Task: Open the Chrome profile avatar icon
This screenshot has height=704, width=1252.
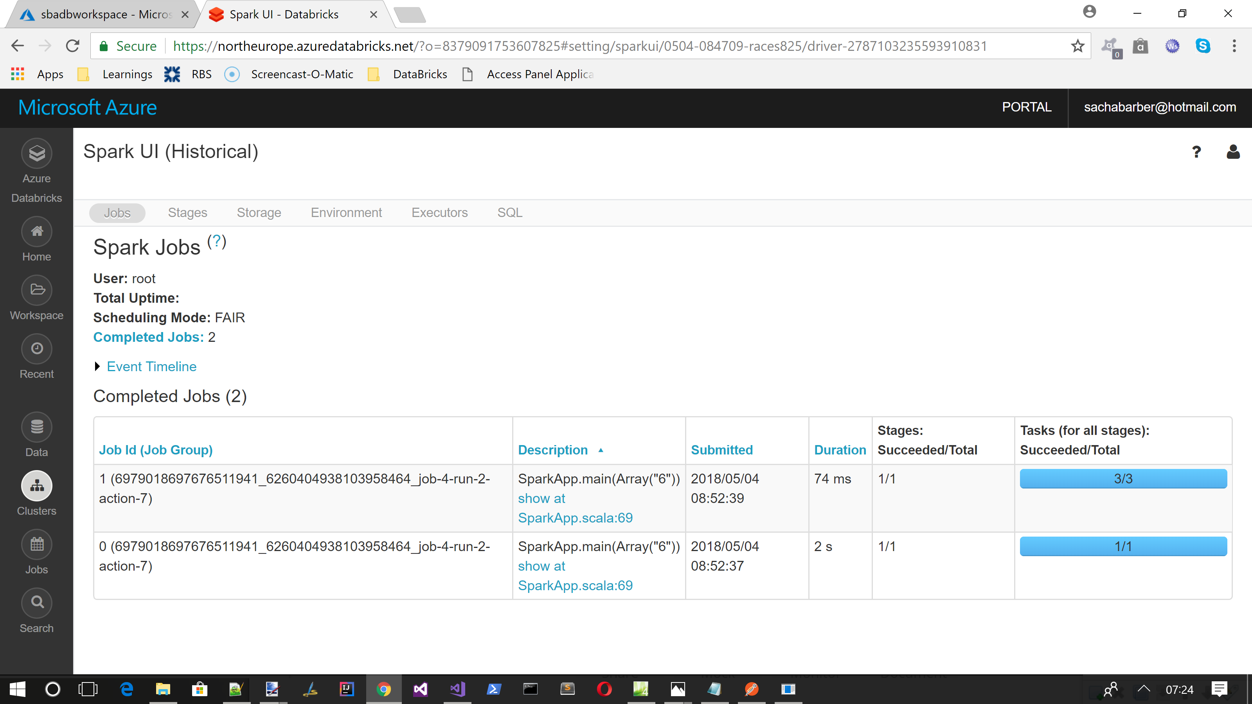Action: click(x=1090, y=12)
